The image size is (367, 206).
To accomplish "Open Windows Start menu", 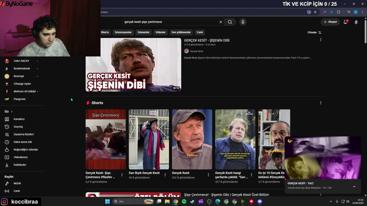I will [108, 201].
